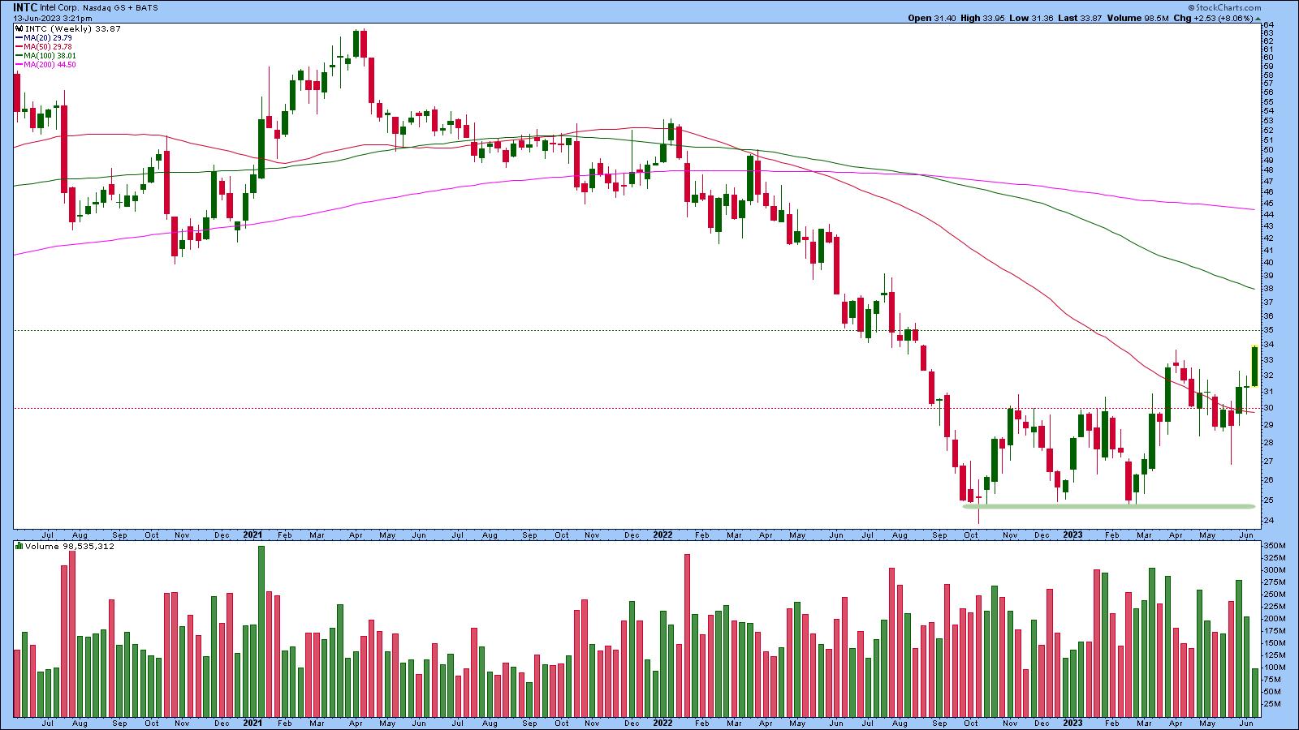This screenshot has width=1299, height=730.
Task: Click the green MA(100) legend line marker
Action: (19, 55)
